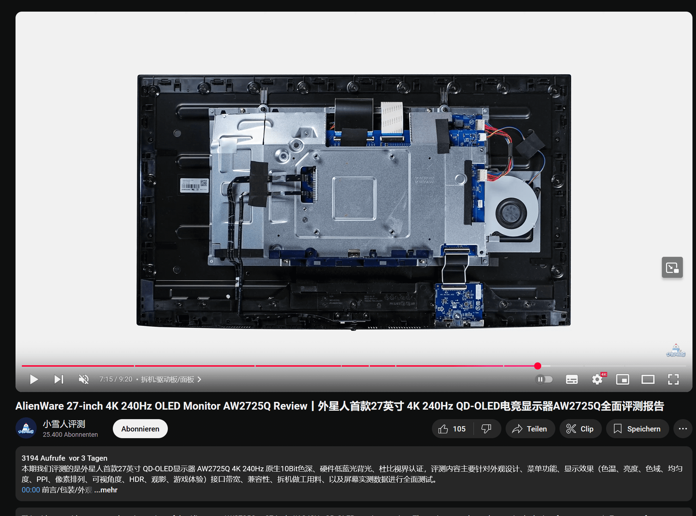The width and height of the screenshot is (696, 516).
Task: Like the video with 105 likes
Action: (x=452, y=429)
